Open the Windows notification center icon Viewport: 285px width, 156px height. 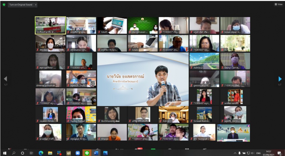click(x=280, y=153)
